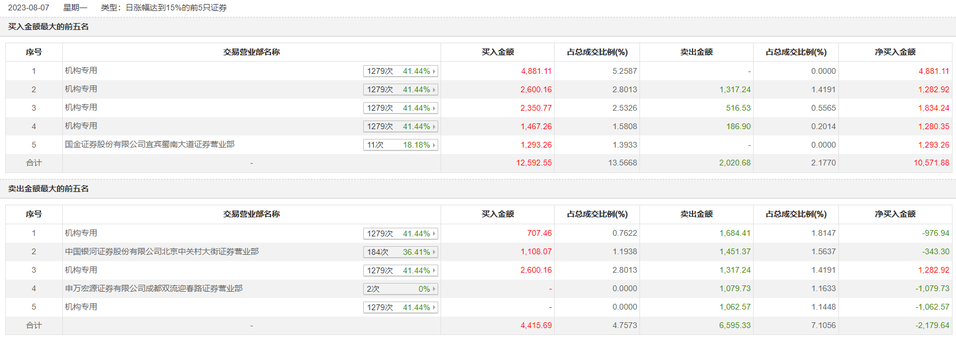Click the 买入金额最大的前五名 section header

[x=48, y=27]
